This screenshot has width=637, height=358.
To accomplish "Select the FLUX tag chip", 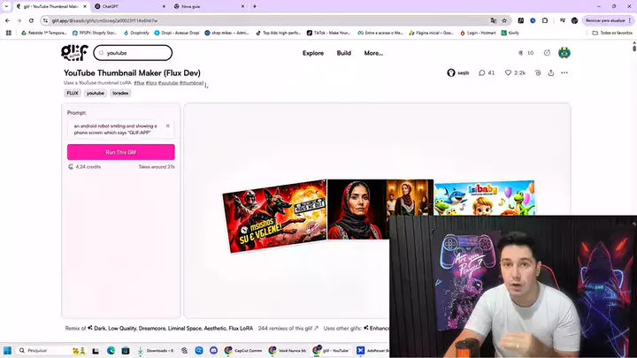I will (x=73, y=93).
